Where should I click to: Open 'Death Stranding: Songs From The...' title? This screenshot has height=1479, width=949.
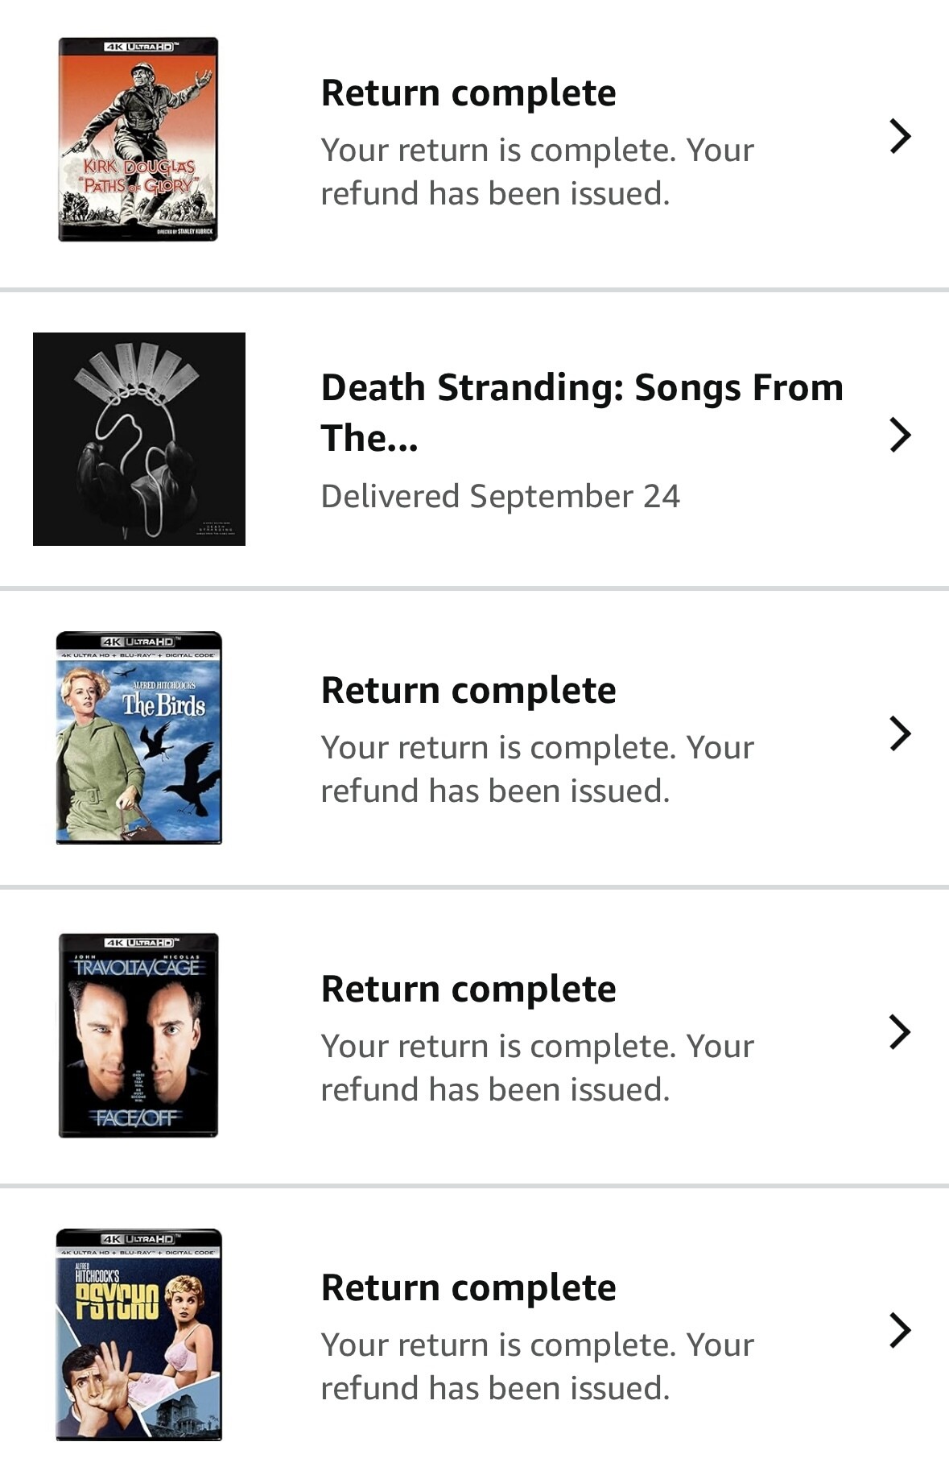tap(581, 412)
